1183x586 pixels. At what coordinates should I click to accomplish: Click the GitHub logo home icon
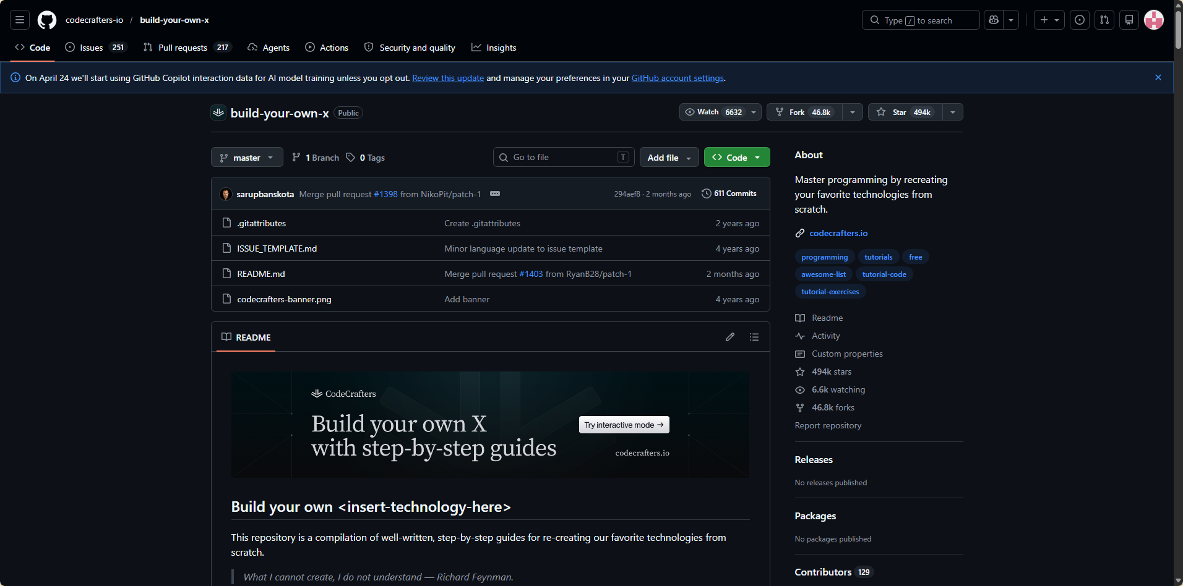click(47, 20)
